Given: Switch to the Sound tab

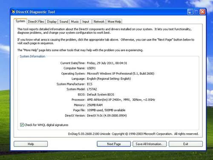Looking at the screenshot, I should tap(64, 22).
